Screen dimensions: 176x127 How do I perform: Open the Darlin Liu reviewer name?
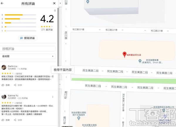[x=13, y=66]
